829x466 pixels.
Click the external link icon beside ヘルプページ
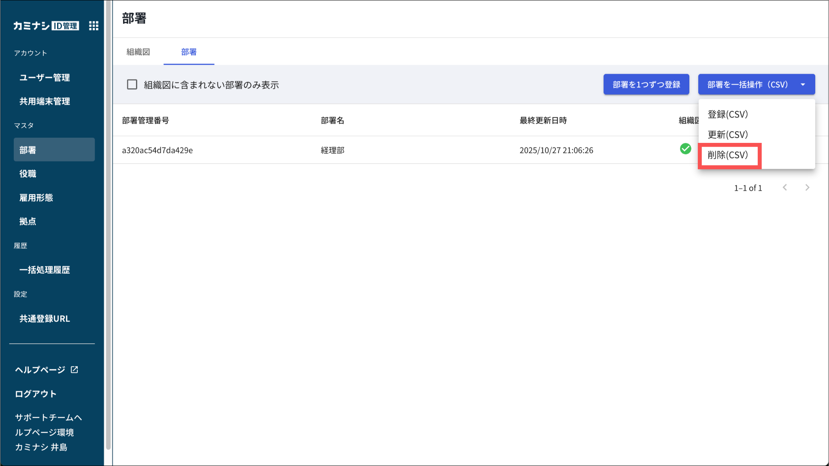pos(74,370)
